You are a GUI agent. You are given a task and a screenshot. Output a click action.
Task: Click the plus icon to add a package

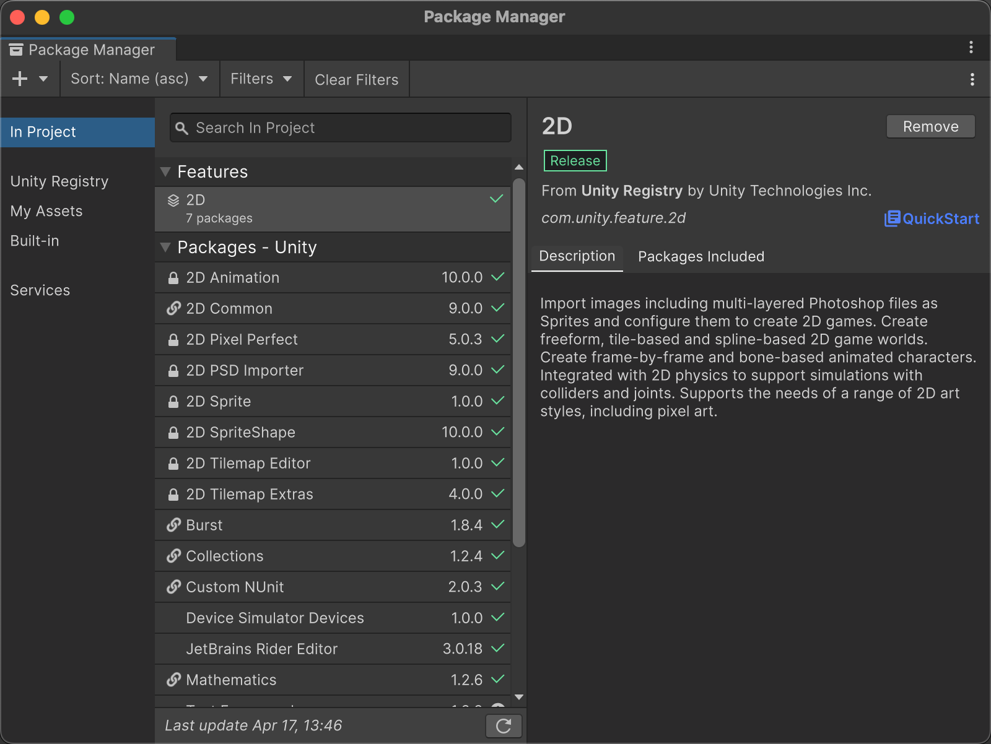coord(20,79)
